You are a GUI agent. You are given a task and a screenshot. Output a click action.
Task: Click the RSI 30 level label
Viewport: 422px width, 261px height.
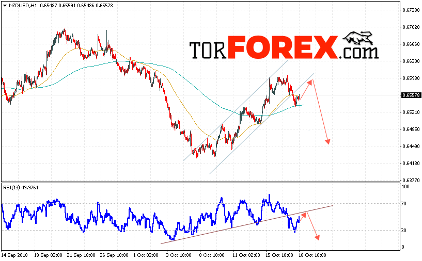pos(403,231)
